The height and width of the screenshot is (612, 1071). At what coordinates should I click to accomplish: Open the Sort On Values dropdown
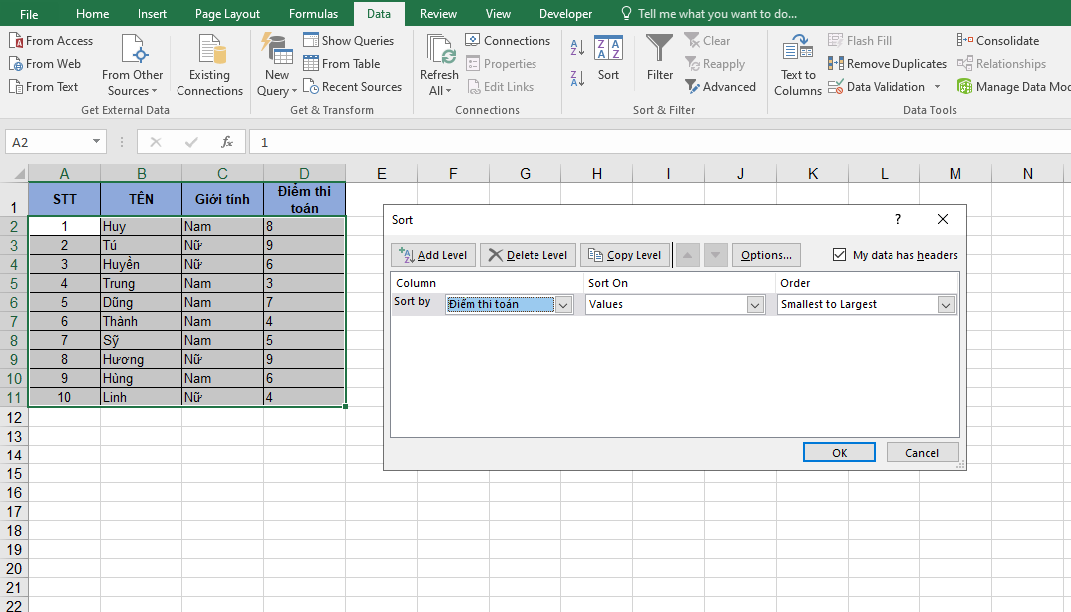coord(755,305)
